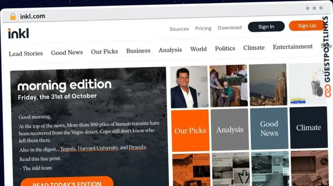
Task: Open the trash can illustration thumbnail
Action: [307, 84]
